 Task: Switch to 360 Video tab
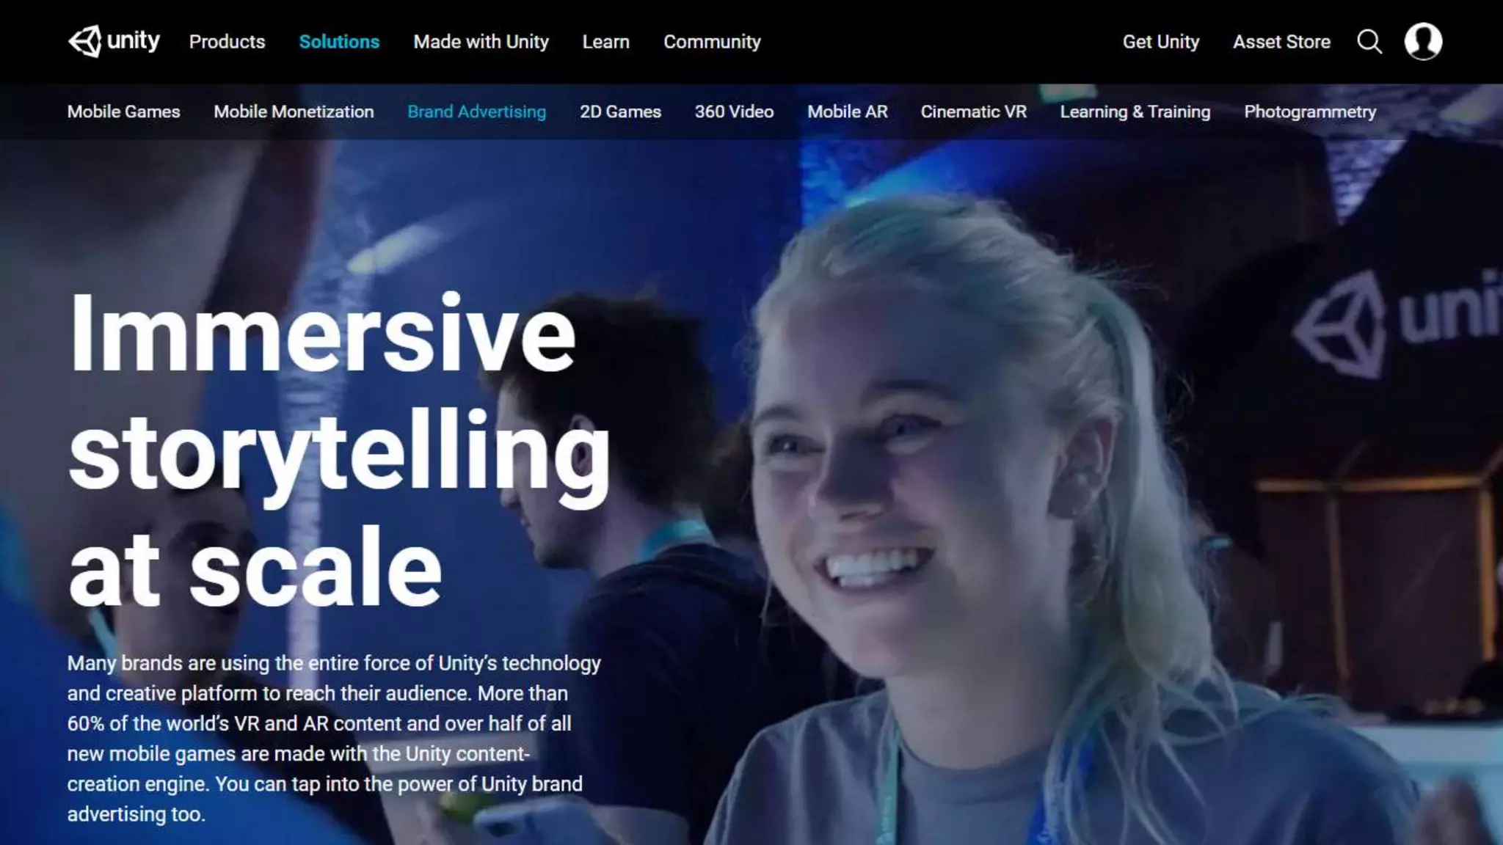pyautogui.click(x=734, y=111)
